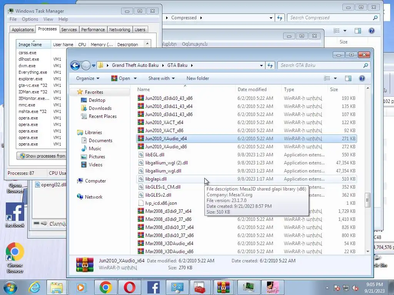
Task: Open the facebook desktop shortcut
Action: [x=15, y=215]
